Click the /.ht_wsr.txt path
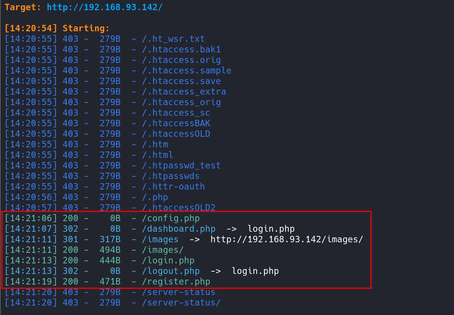454x315 pixels. pyautogui.click(x=173, y=39)
